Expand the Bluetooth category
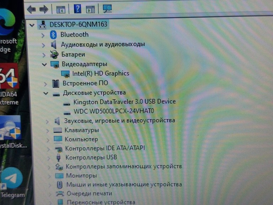 tap(43, 35)
